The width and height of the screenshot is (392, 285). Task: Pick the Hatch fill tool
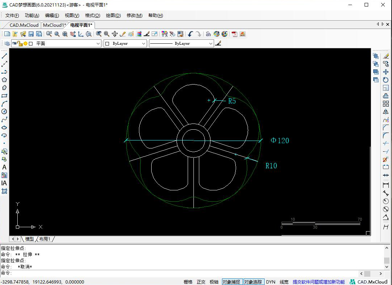[4, 191]
